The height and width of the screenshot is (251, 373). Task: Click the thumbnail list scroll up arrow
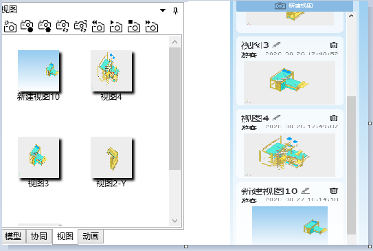(175, 42)
